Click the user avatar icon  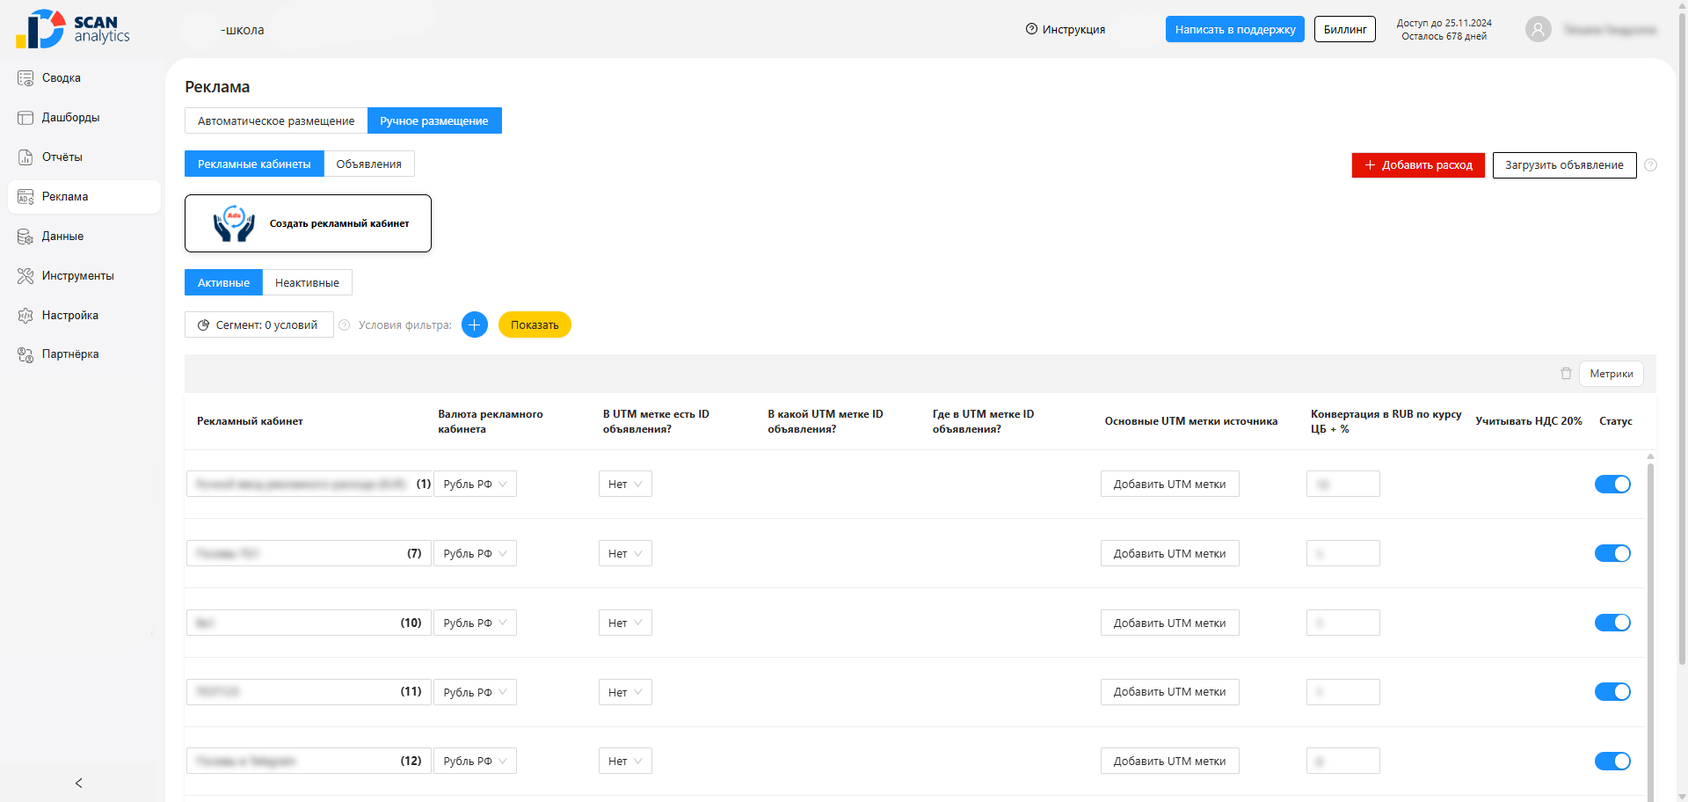(1538, 30)
